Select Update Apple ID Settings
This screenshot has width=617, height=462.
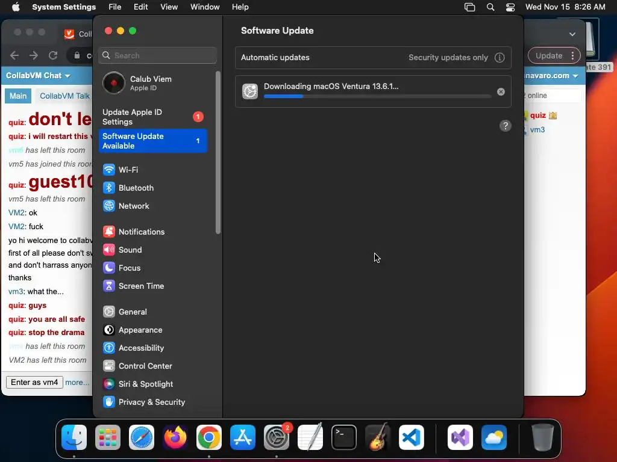(x=152, y=117)
